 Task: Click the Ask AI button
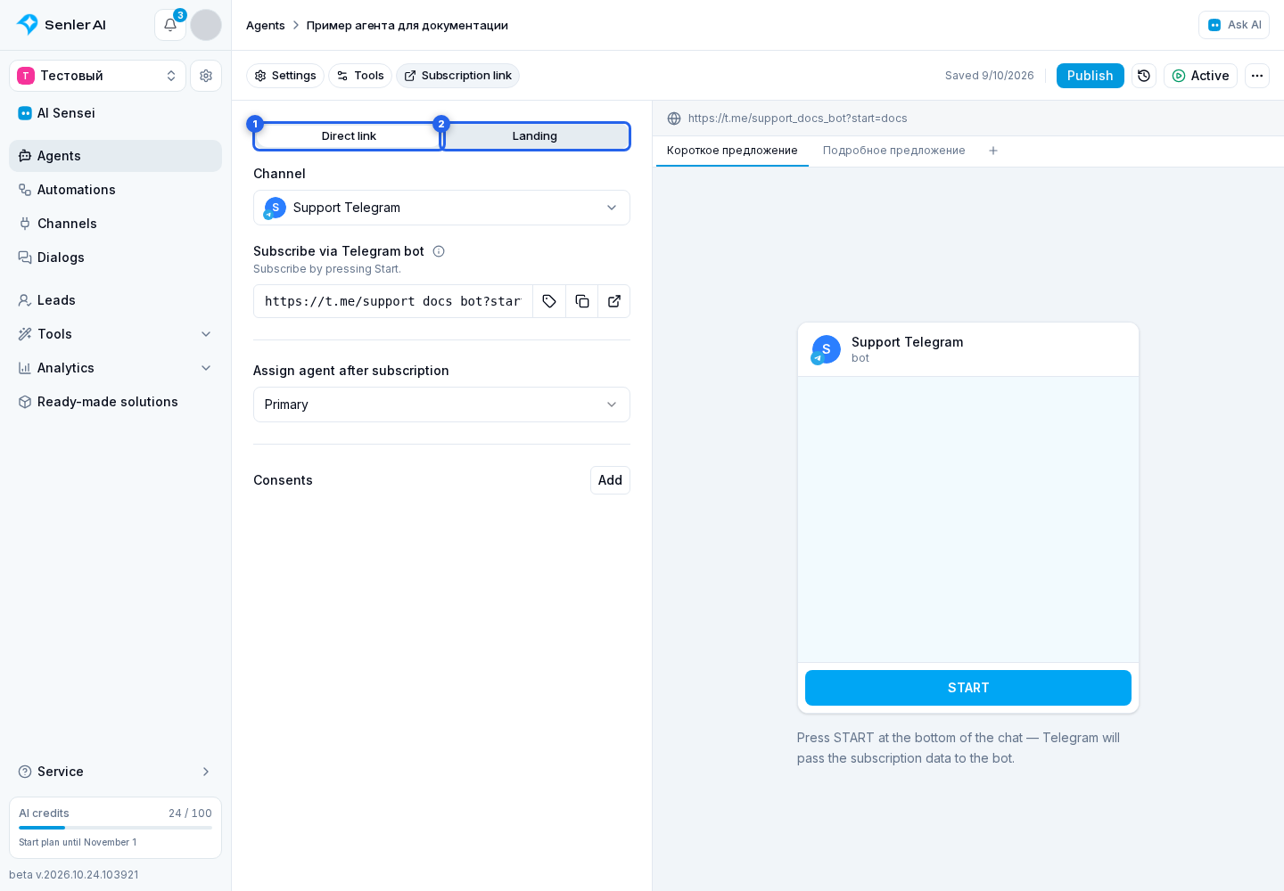tap(1234, 25)
